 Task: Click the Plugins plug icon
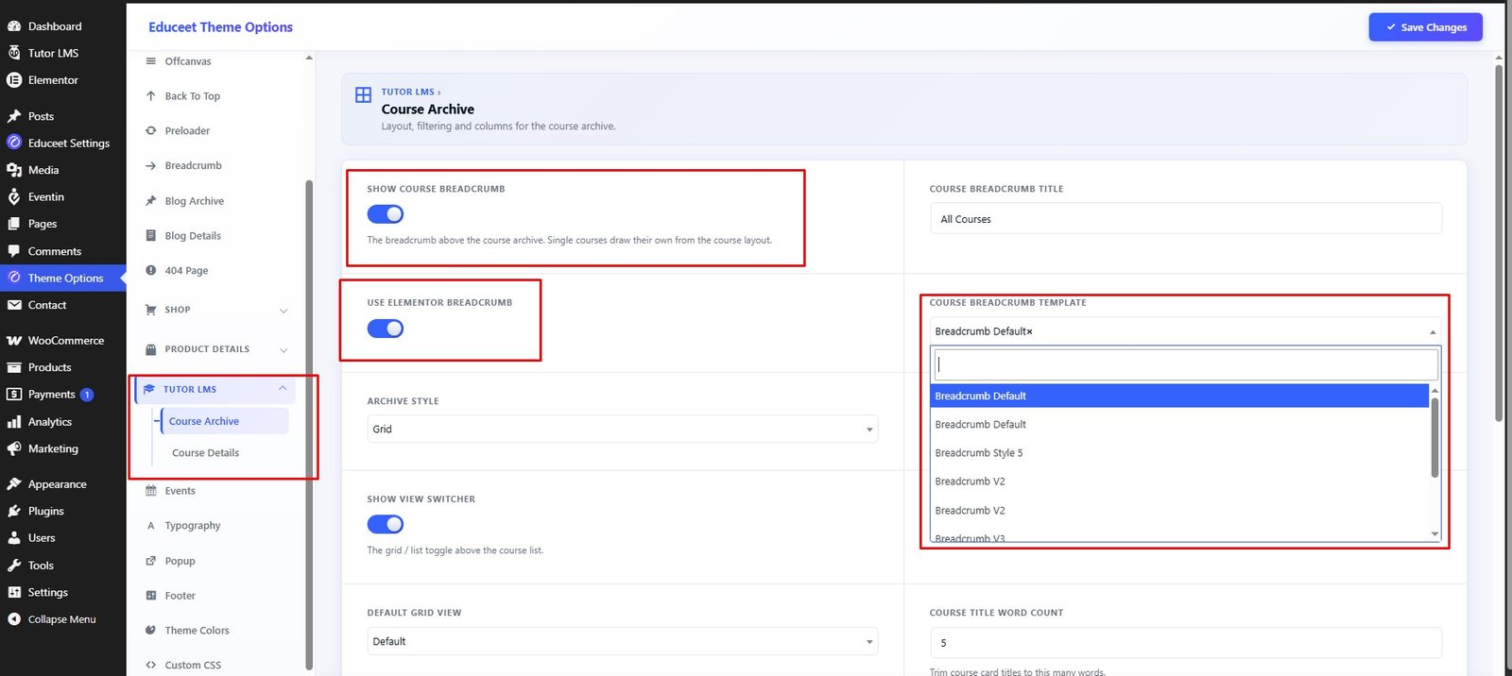(x=14, y=511)
